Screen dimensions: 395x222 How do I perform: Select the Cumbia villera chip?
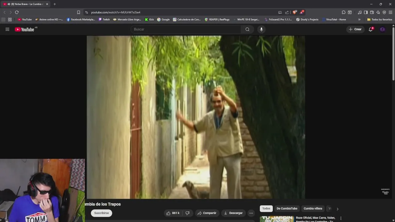pos(313,208)
